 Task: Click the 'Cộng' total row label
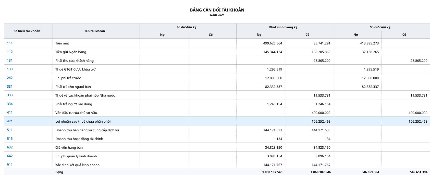(59, 172)
